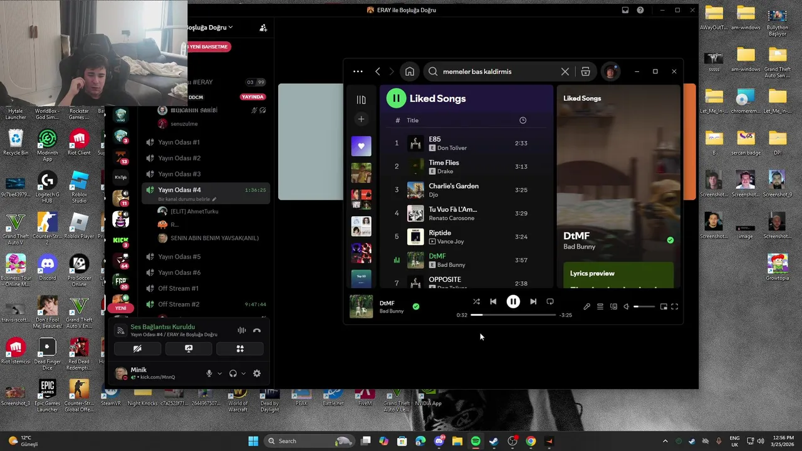Expand Discord server name dropdown
The image size is (802, 451).
pyautogui.click(x=209, y=28)
